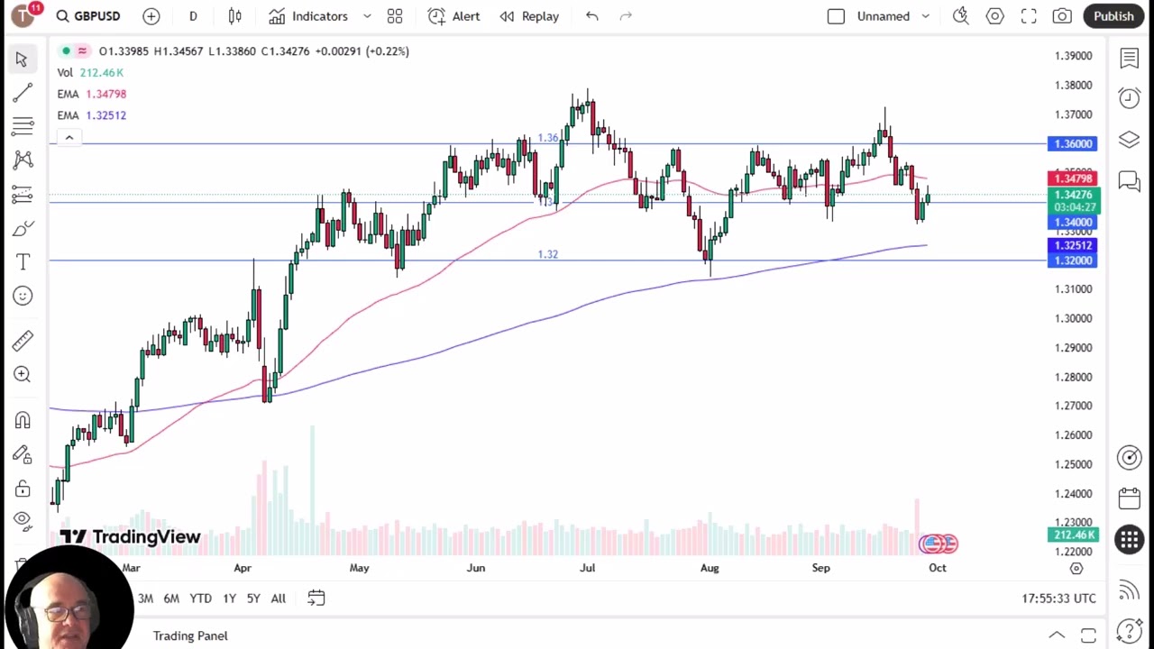Screen dimensions: 1154x649
Task: Select the 1Y time range
Action: point(229,599)
